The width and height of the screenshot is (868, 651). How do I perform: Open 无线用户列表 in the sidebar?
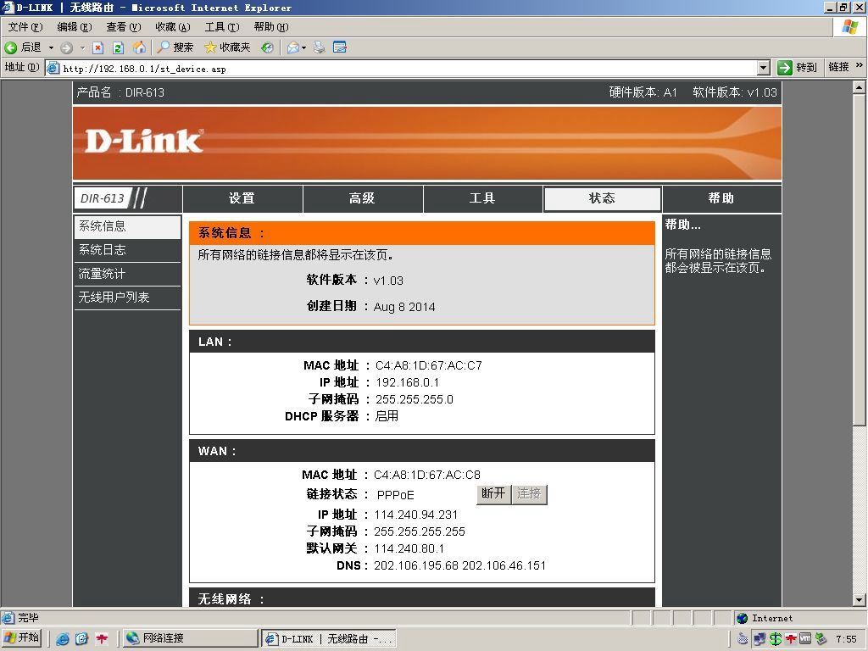click(x=127, y=298)
